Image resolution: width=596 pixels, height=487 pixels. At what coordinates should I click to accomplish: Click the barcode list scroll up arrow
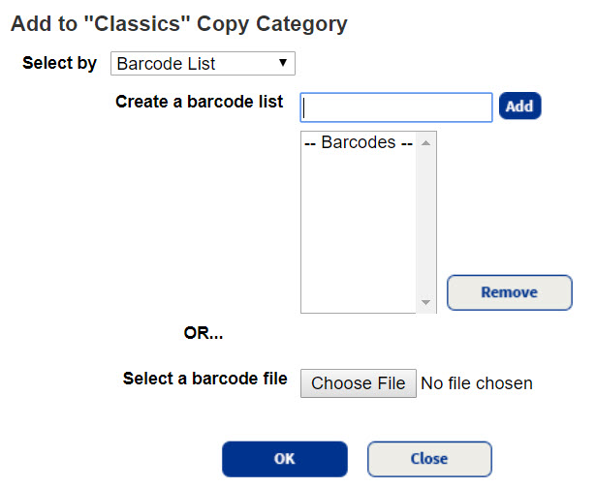tap(426, 142)
